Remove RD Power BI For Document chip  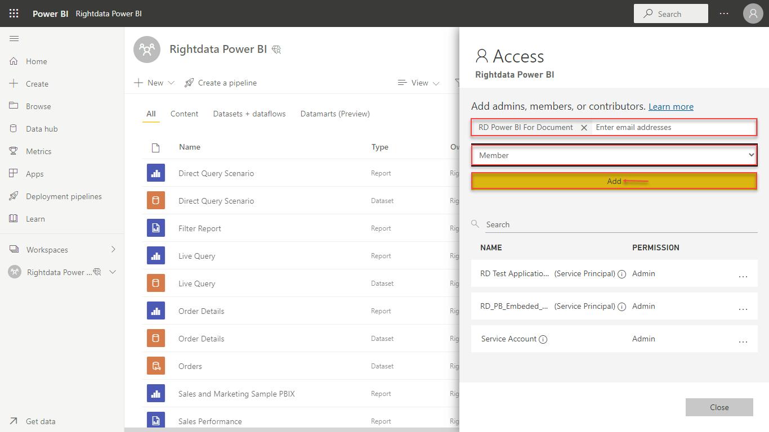click(584, 127)
